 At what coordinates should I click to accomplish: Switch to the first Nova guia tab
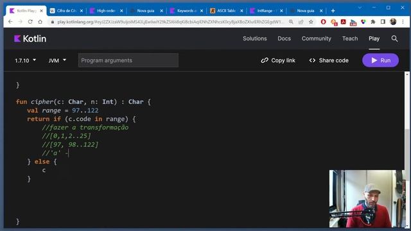(146, 11)
